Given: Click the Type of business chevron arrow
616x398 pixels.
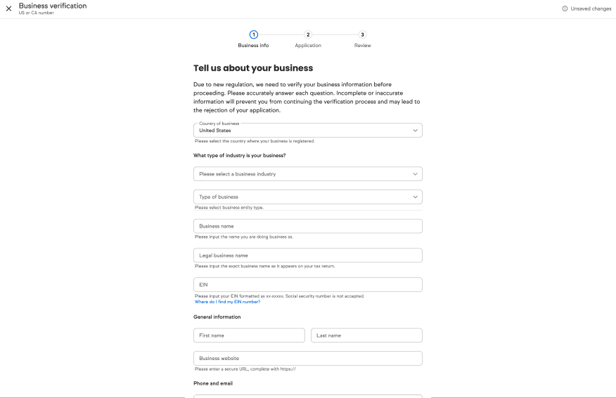Looking at the screenshot, I should 415,197.
